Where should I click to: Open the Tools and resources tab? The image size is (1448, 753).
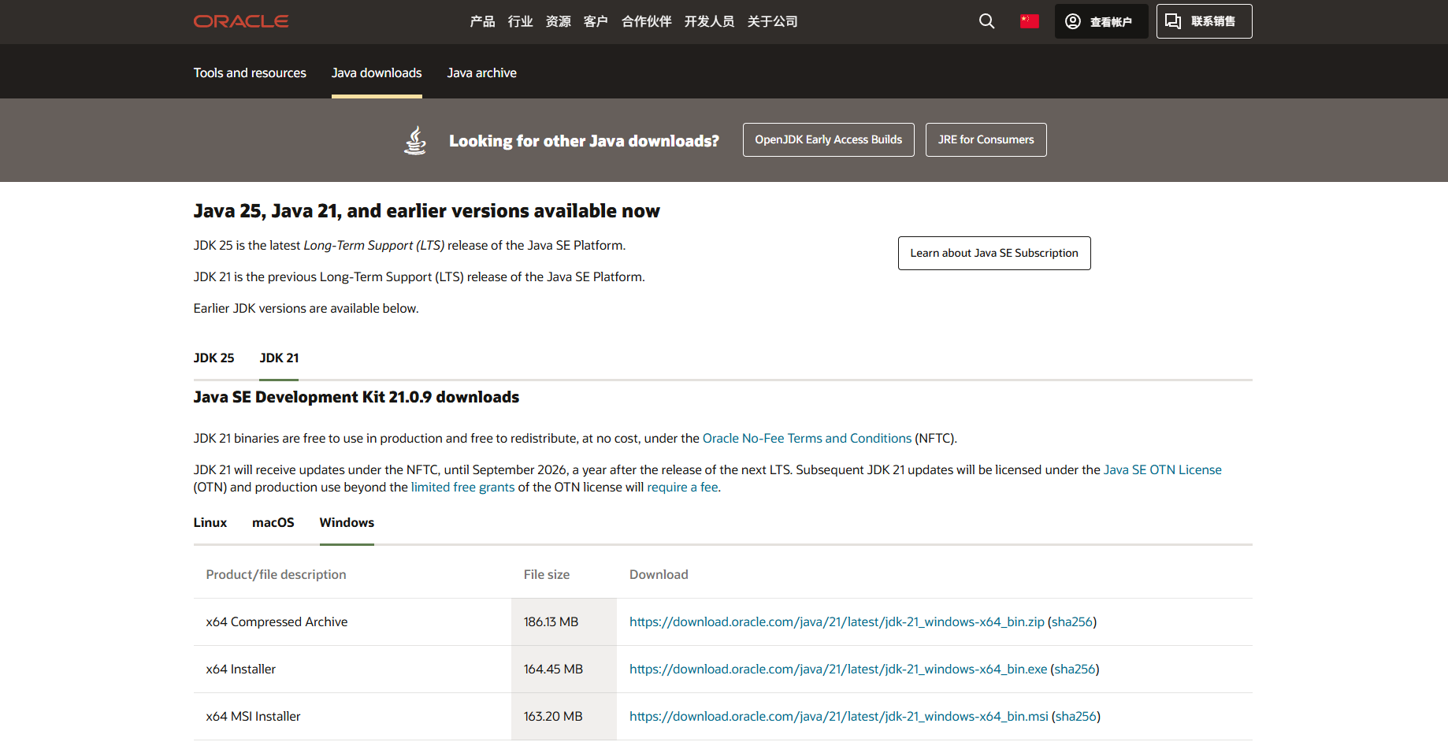tap(250, 72)
